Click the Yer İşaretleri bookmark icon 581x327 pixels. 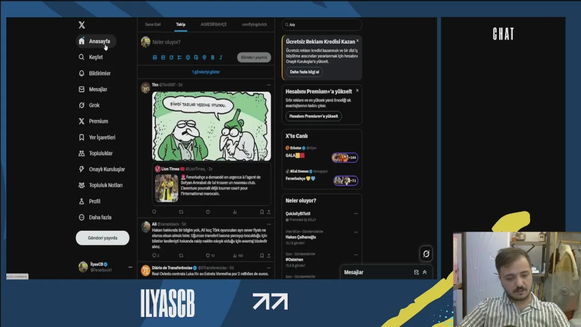pyautogui.click(x=82, y=137)
